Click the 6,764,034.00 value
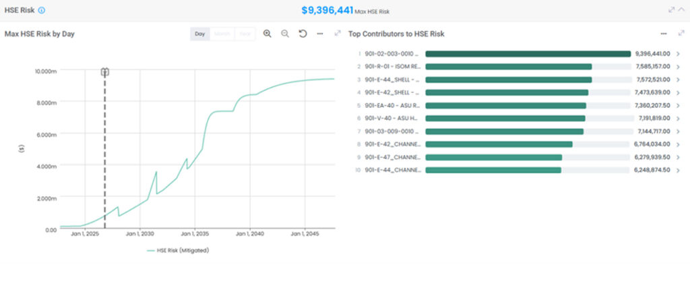 (652, 144)
